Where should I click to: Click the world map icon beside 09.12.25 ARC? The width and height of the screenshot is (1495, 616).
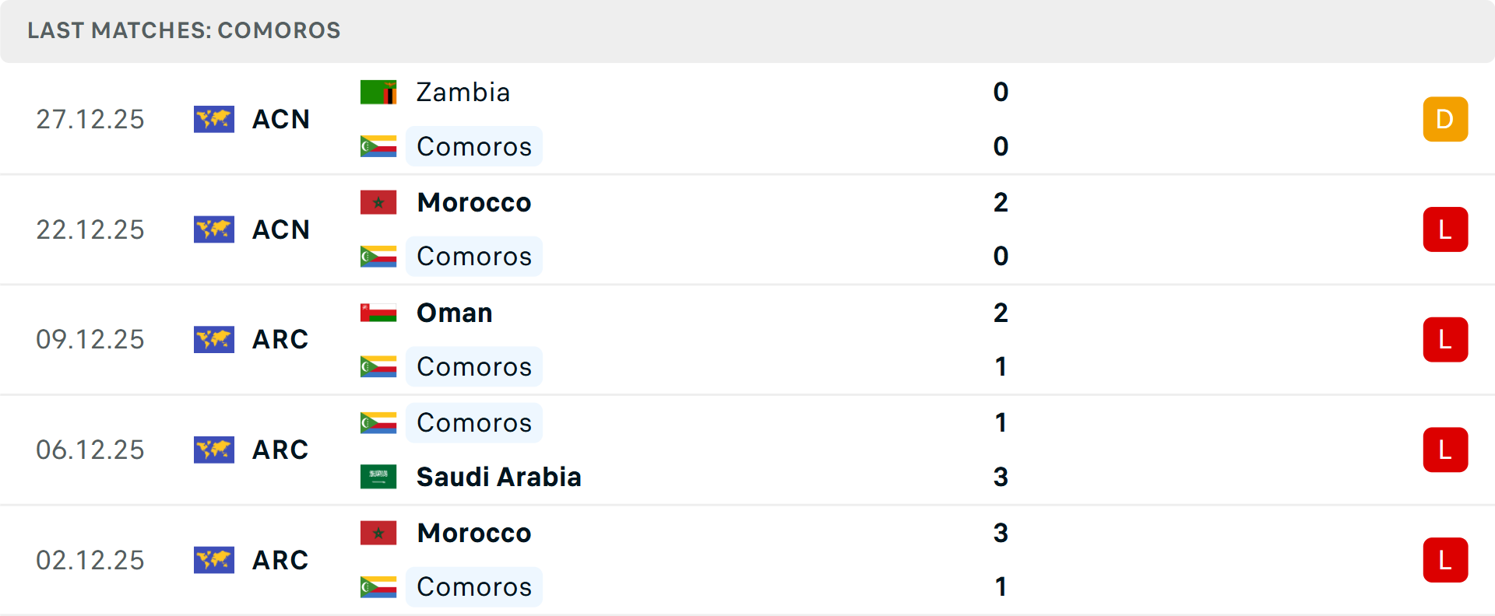(x=214, y=339)
